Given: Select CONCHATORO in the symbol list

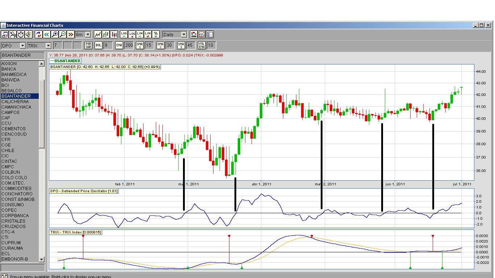Looking at the screenshot, I should (x=20, y=194).
